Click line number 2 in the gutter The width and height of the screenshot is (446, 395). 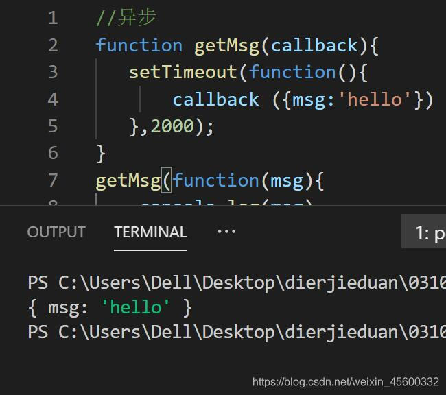click(x=53, y=45)
